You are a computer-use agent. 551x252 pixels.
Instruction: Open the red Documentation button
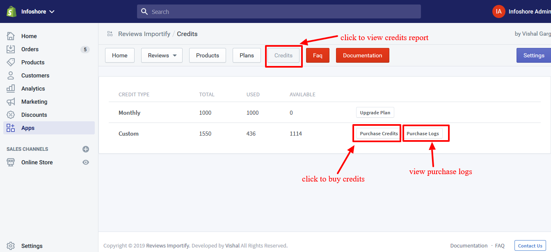tap(363, 55)
